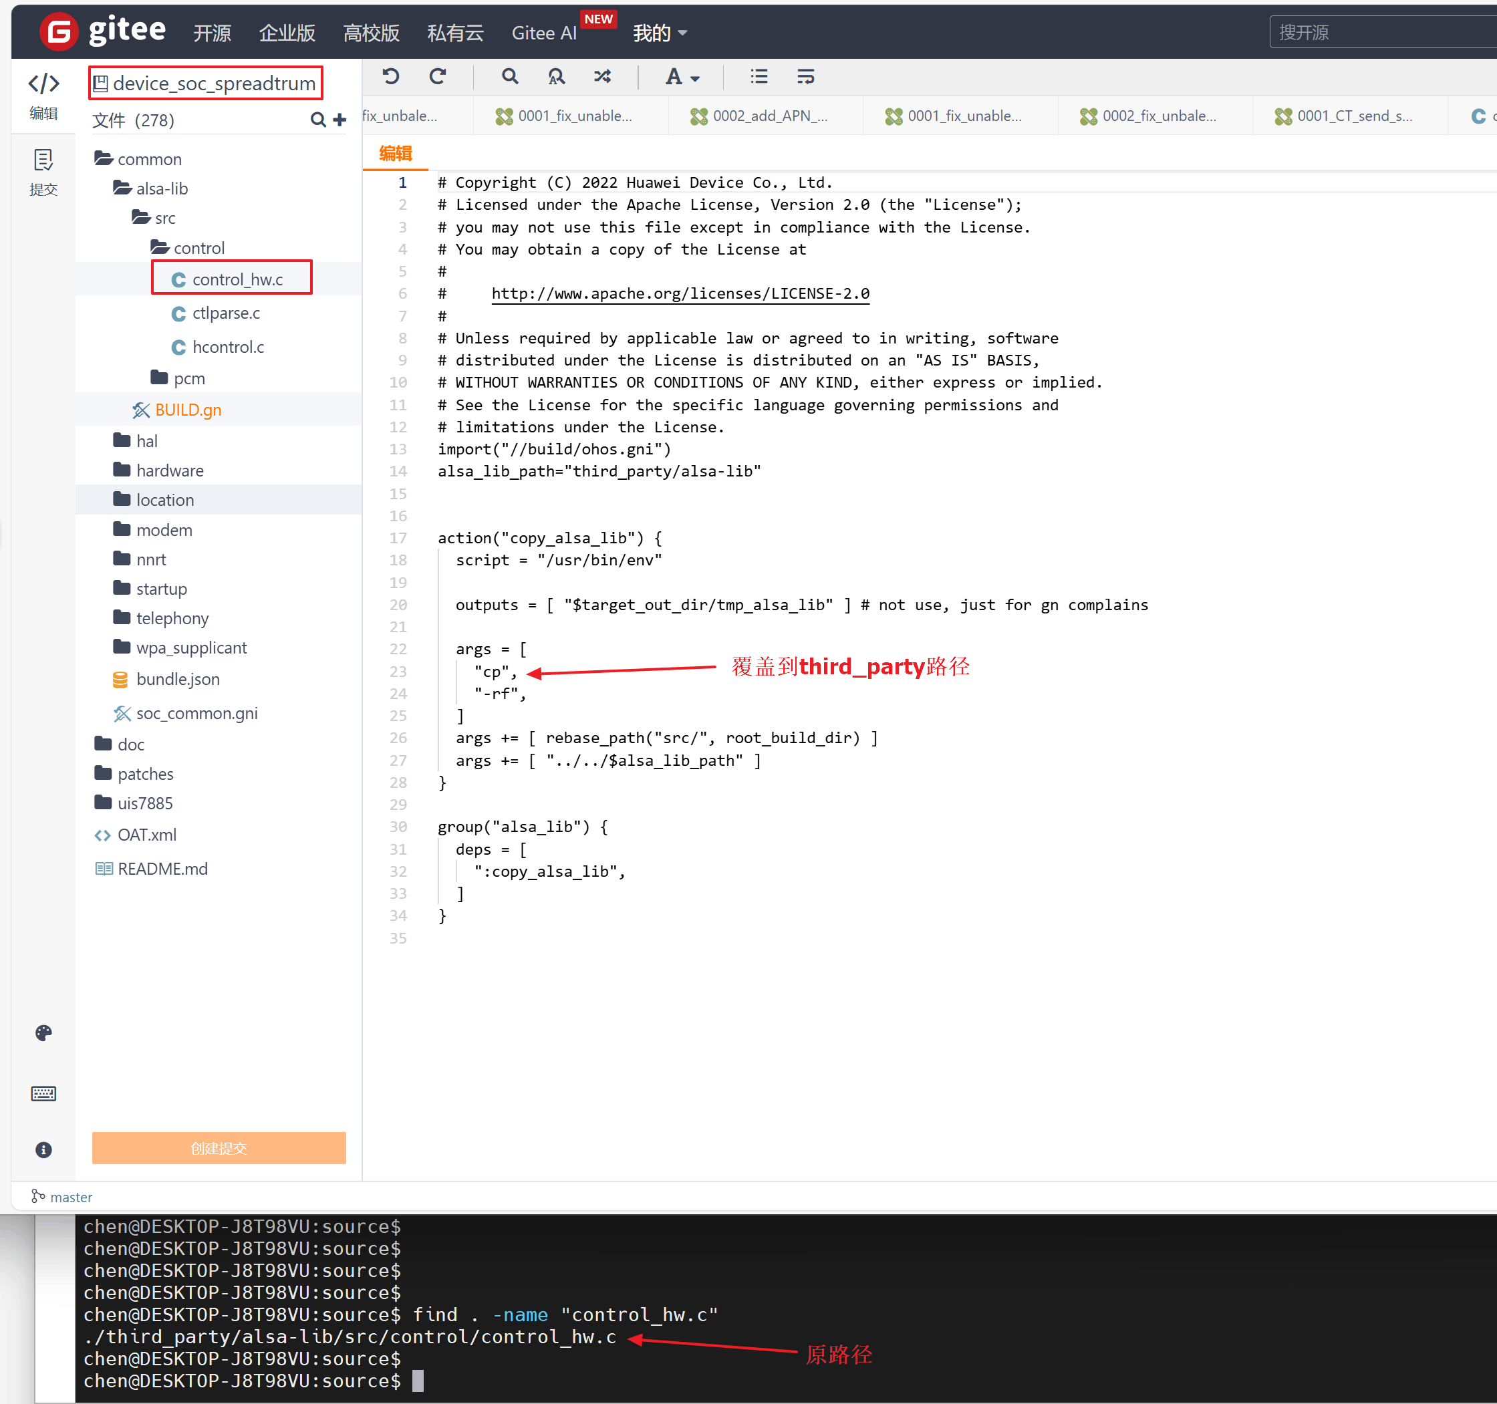Click the list outline icon in toolbar
The width and height of the screenshot is (1497, 1404).
759,76
